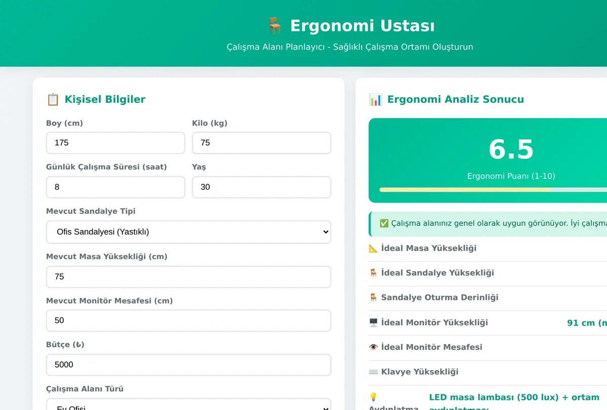The width and height of the screenshot is (607, 410).
Task: Click the İdeal Sandalye Yüksekliği row label
Action: pos(437,273)
